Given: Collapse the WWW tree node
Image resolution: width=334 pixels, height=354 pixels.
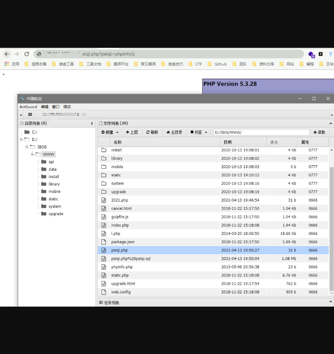Looking at the screenshot, I should point(32,155).
